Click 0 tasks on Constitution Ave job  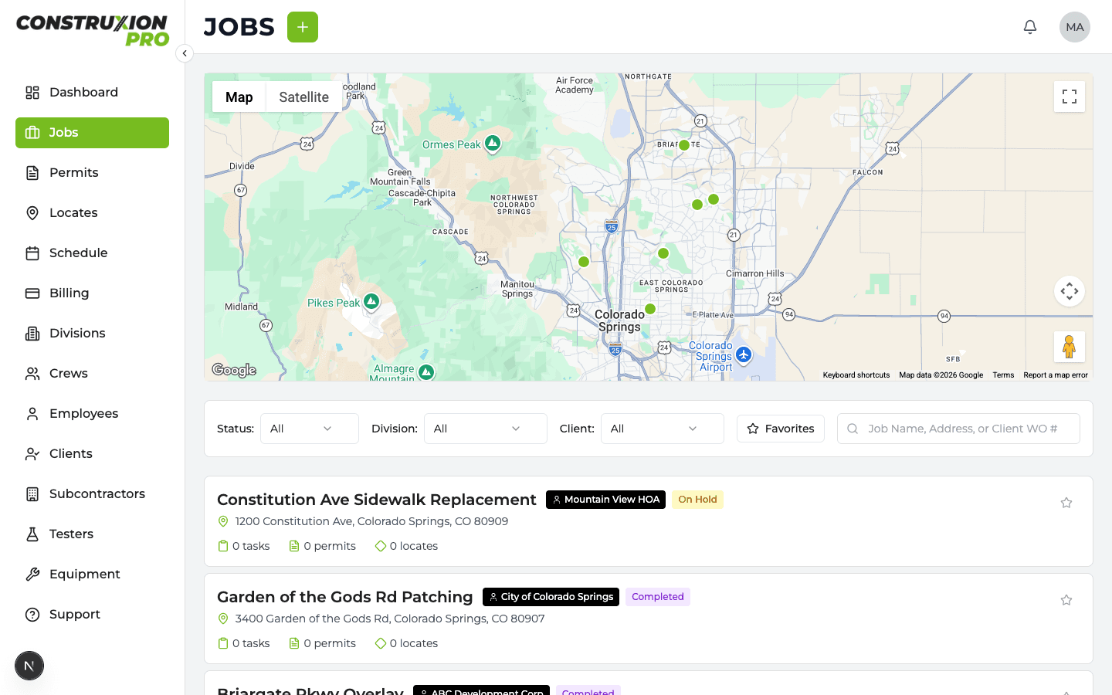[x=244, y=546]
